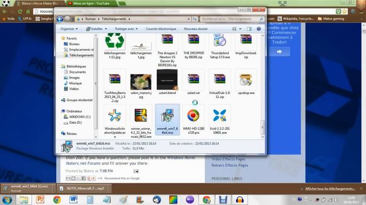Open Bureau in the navigation pane
366x205 pixels.
[x=74, y=44]
